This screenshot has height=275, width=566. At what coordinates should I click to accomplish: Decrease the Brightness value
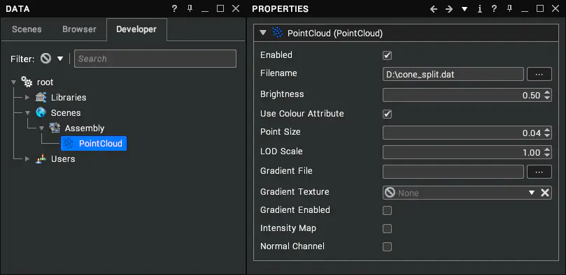tap(547, 98)
